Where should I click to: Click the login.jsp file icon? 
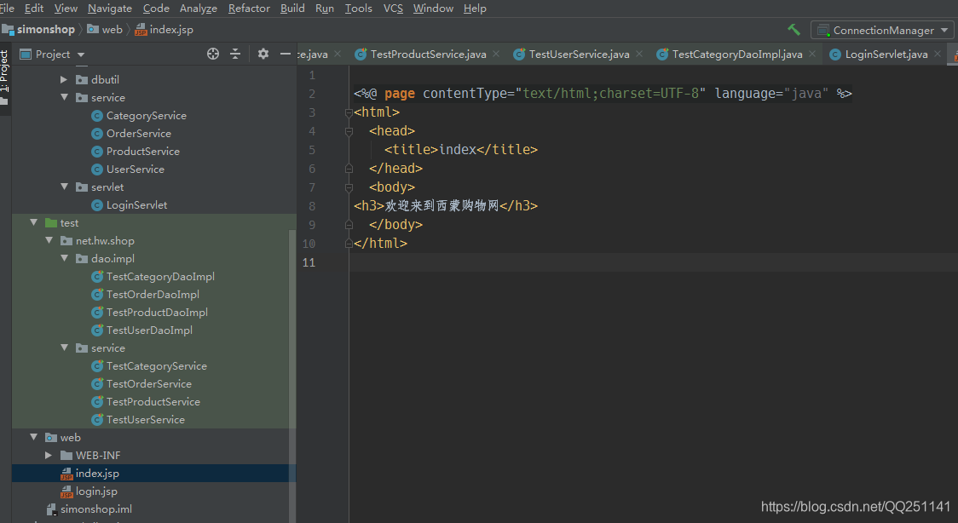coord(66,491)
